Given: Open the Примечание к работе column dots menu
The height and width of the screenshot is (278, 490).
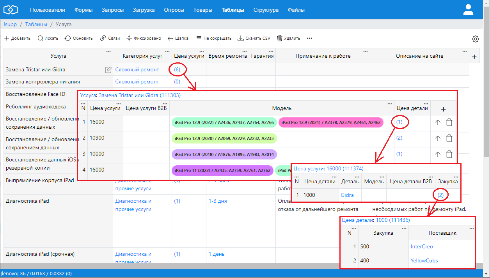Looking at the screenshot, I should (366, 51).
